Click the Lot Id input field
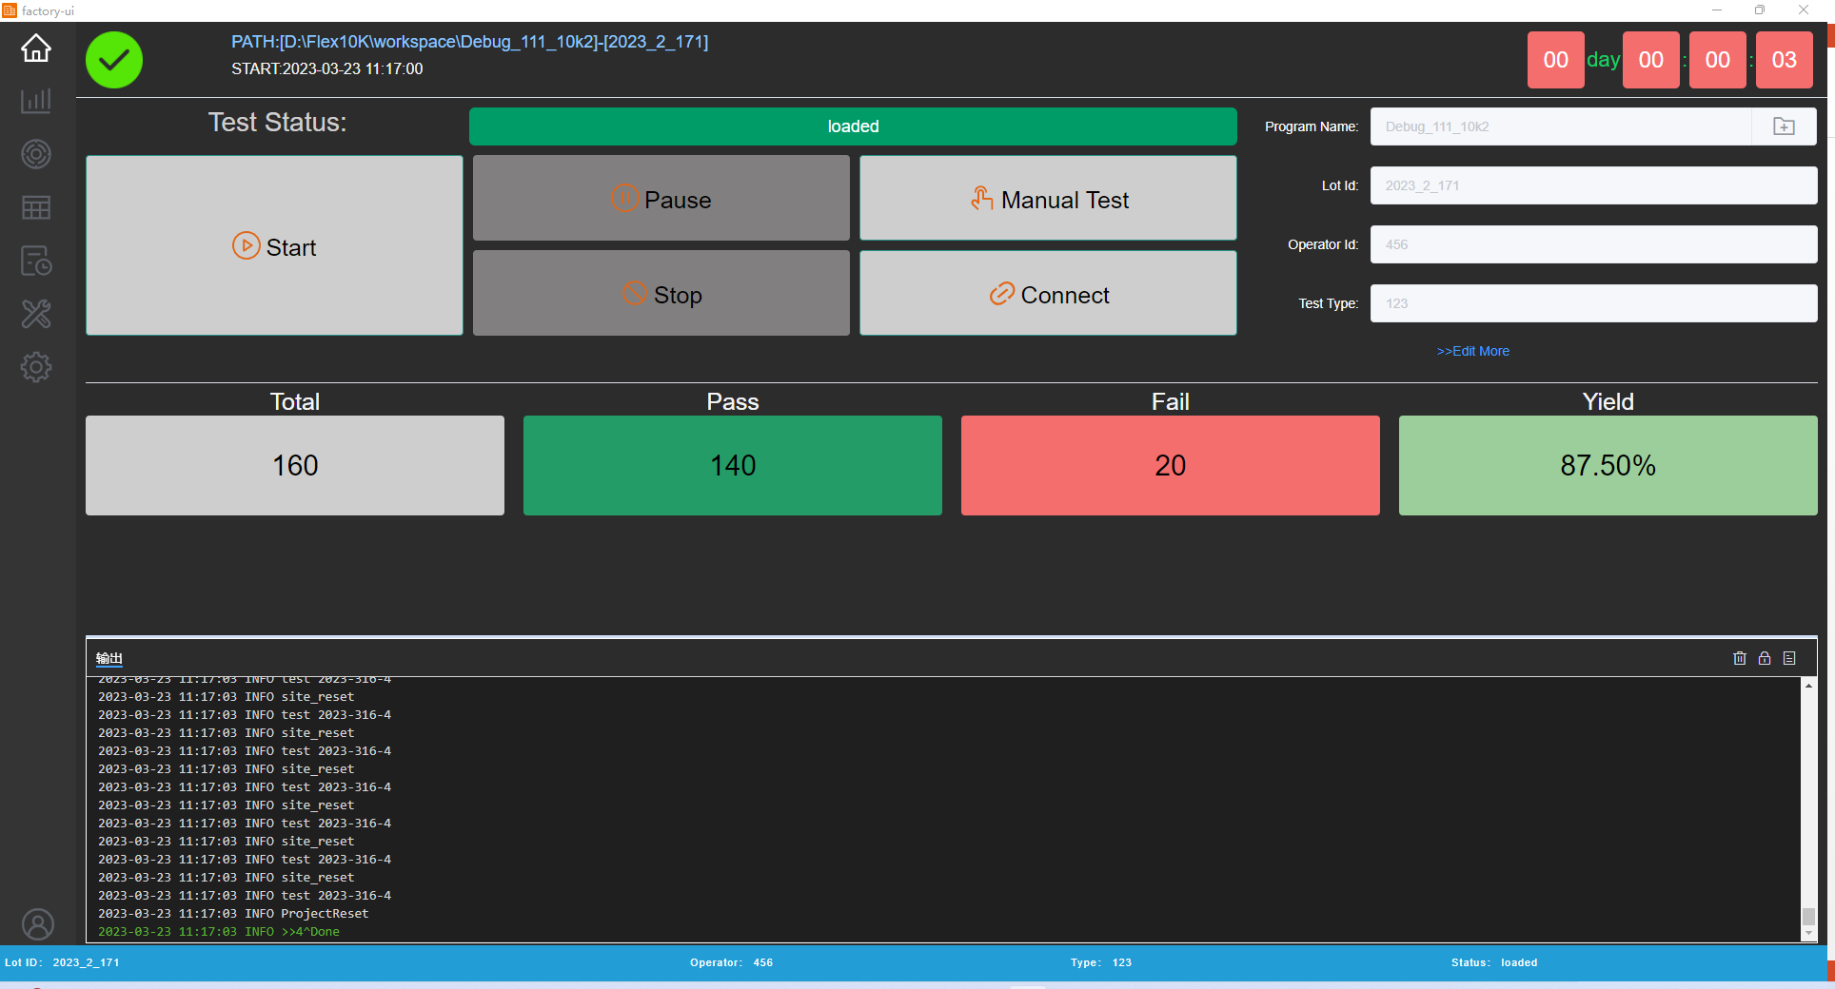1835x989 pixels. [1592, 185]
